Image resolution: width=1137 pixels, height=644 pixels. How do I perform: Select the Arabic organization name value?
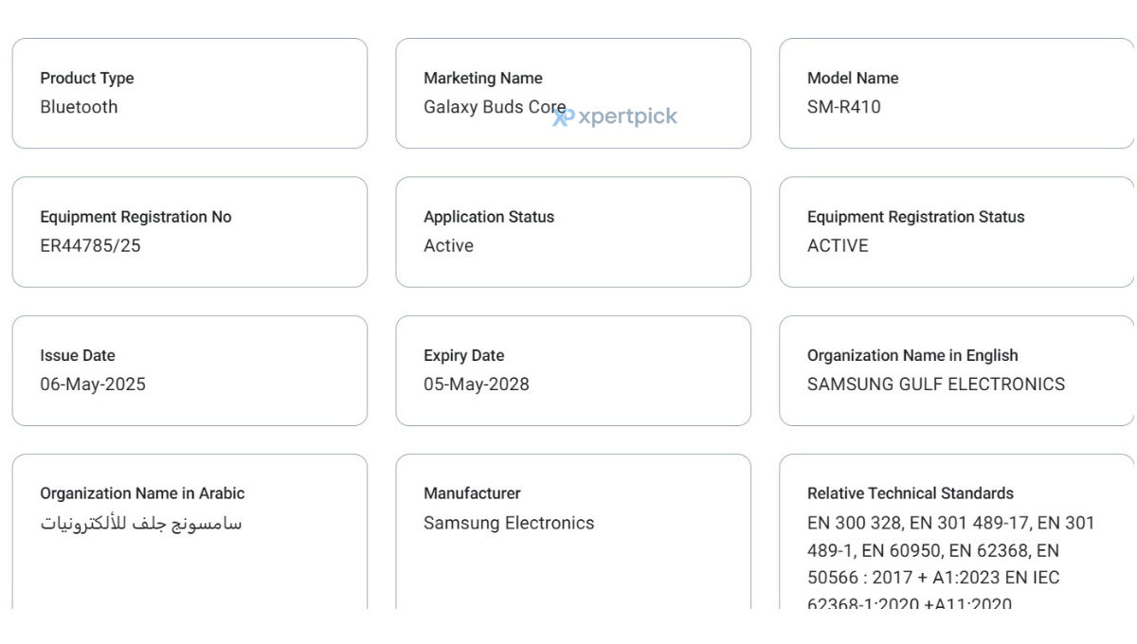pos(141,523)
